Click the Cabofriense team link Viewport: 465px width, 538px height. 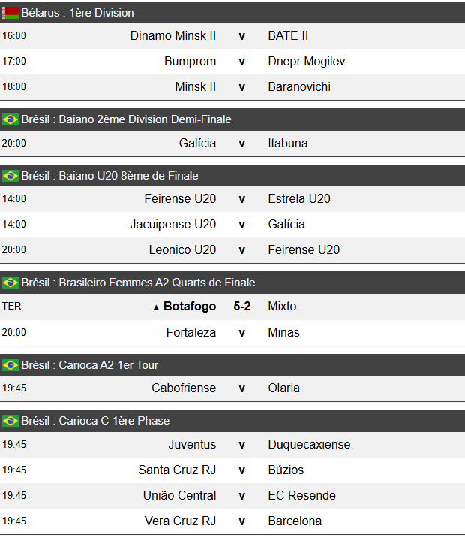pos(184,388)
